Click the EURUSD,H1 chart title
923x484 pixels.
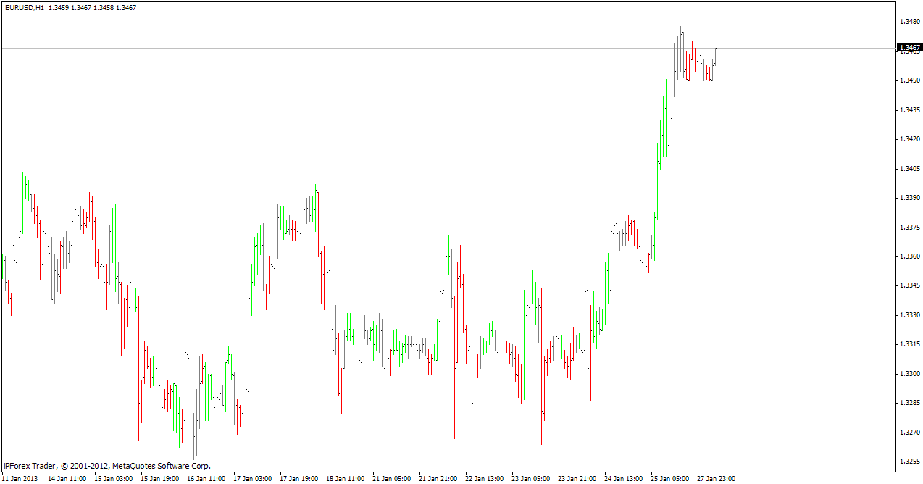pyautogui.click(x=24, y=7)
